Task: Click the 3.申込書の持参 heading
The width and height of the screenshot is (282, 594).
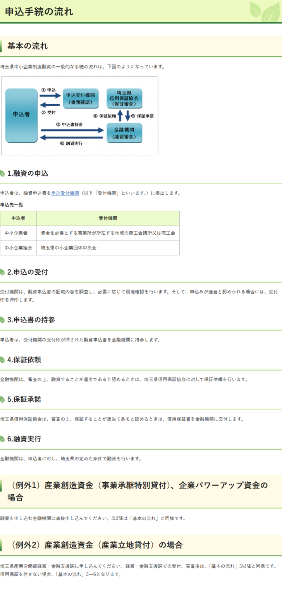Action: 31,320
